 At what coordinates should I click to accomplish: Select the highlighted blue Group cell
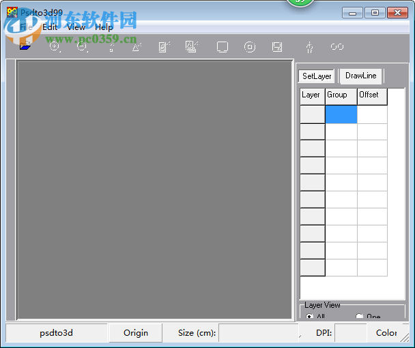pos(341,114)
